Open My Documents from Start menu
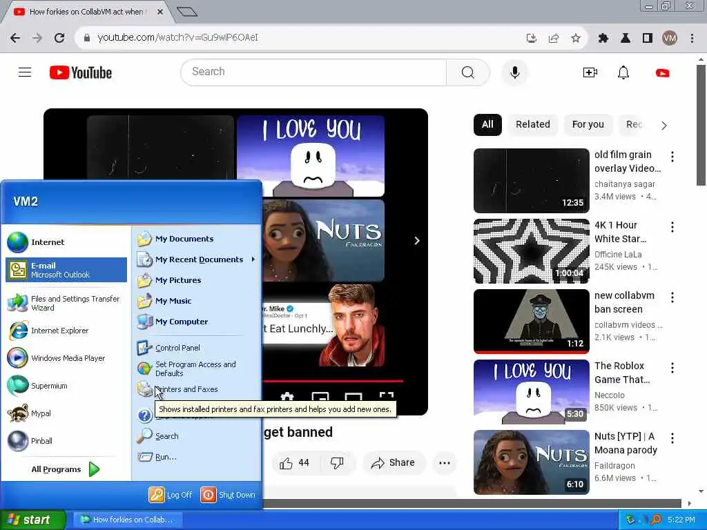The width and height of the screenshot is (707, 530). [197, 239]
